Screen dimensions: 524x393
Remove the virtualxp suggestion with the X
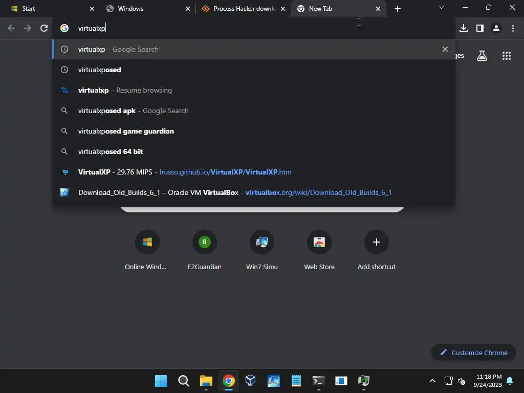445,49
